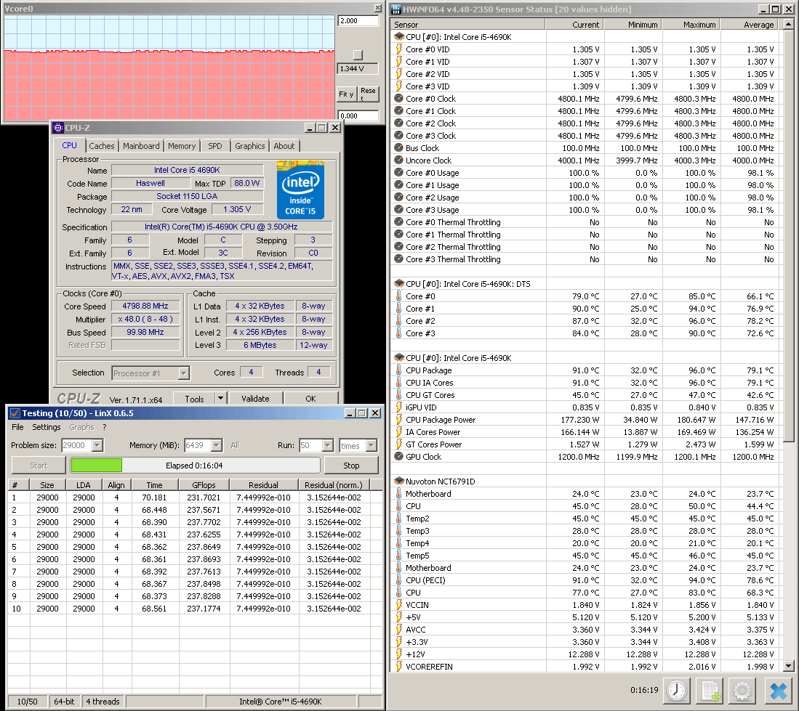Expand the Problem size dropdown
Viewport: 799px width, 711px height.
pyautogui.click(x=97, y=445)
